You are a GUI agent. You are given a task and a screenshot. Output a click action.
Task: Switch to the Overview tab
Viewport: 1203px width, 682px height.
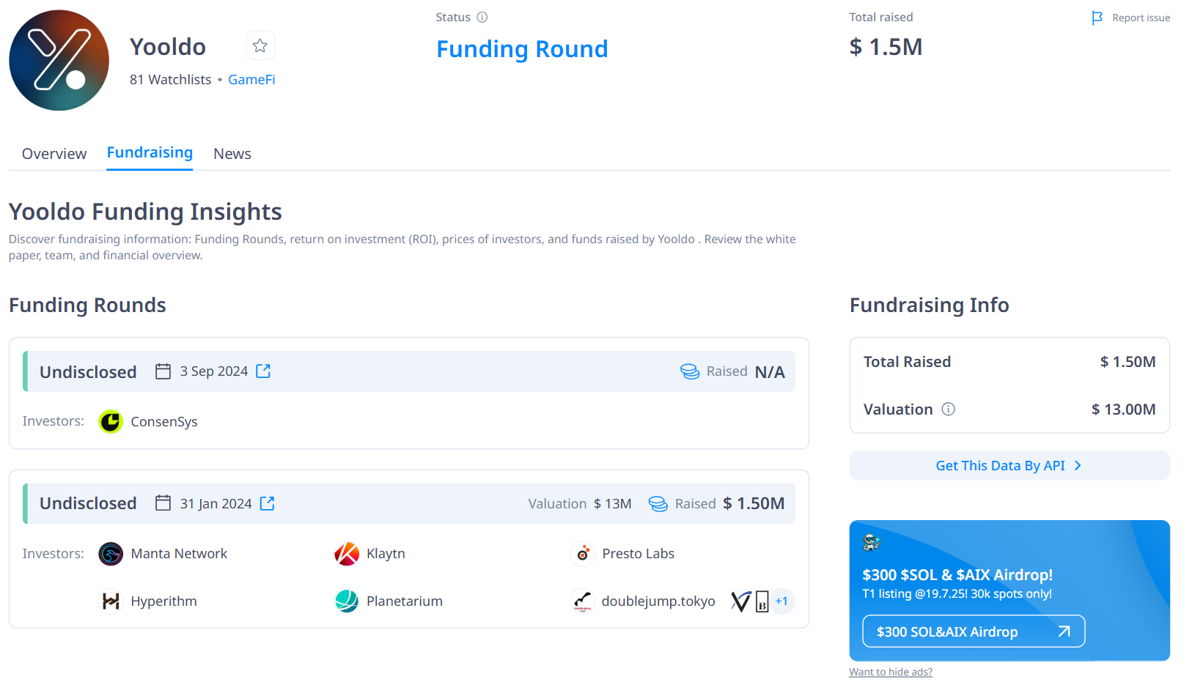[x=54, y=154]
